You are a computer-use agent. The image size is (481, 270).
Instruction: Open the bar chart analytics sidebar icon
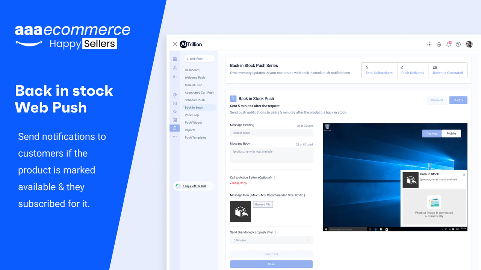tap(175, 76)
